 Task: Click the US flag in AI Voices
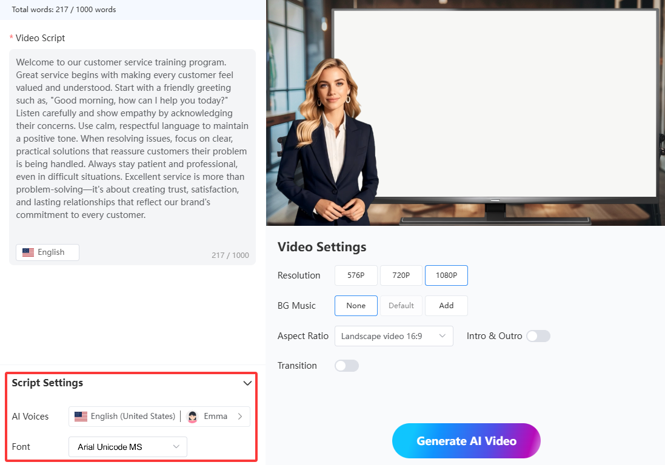coord(81,417)
